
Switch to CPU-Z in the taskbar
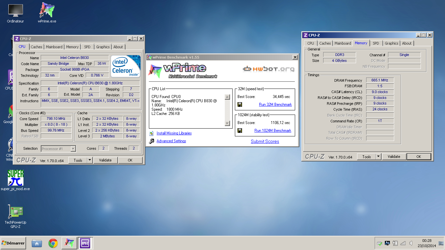click(85, 243)
